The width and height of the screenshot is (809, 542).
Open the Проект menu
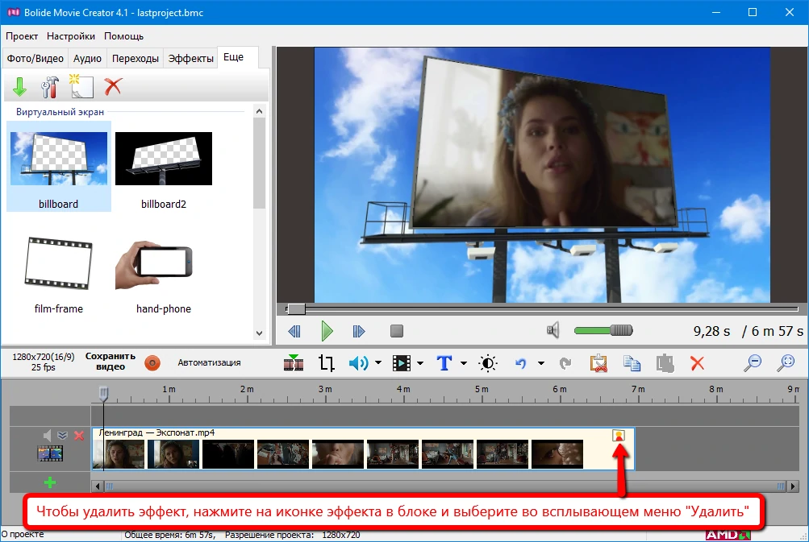[x=22, y=36]
